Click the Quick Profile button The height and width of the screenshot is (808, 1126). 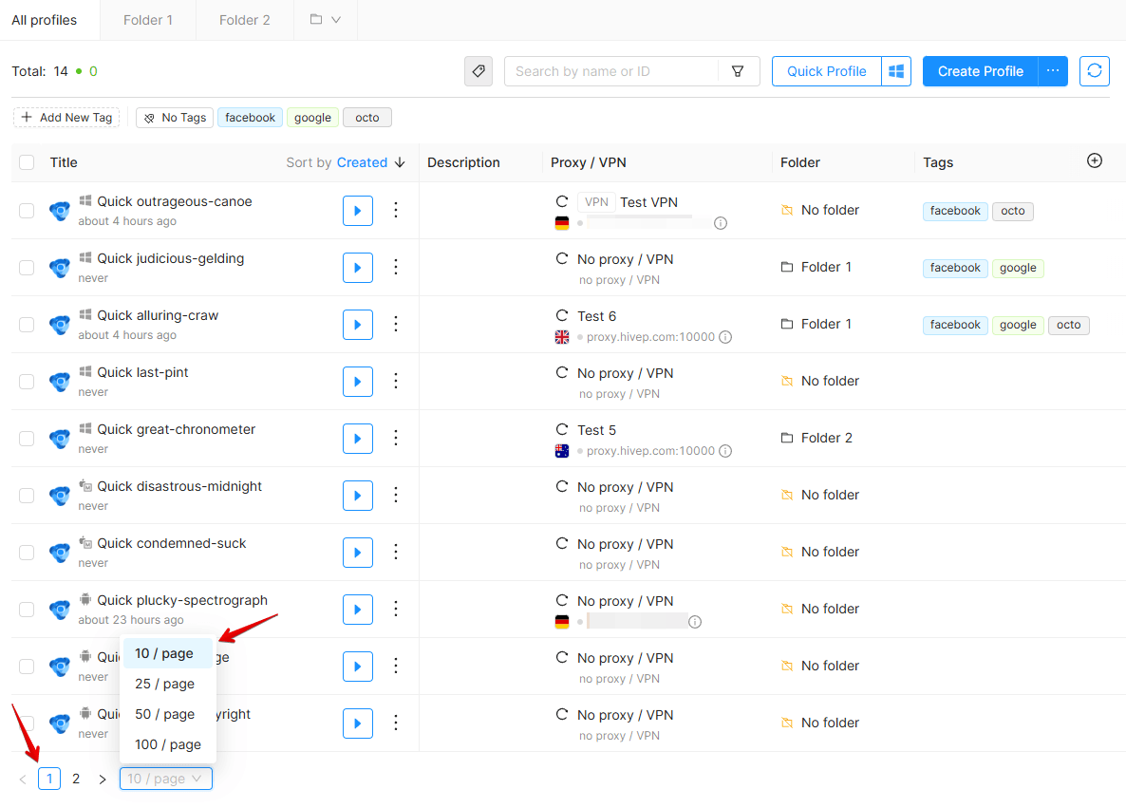(x=827, y=71)
